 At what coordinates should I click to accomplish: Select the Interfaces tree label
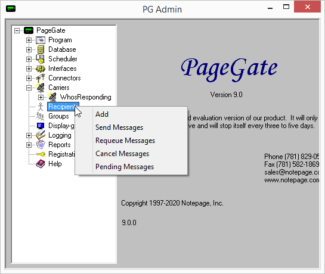pyautogui.click(x=63, y=68)
